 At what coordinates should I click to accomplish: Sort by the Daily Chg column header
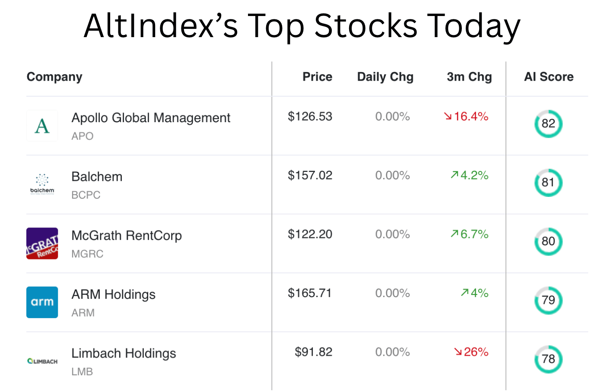pos(385,77)
